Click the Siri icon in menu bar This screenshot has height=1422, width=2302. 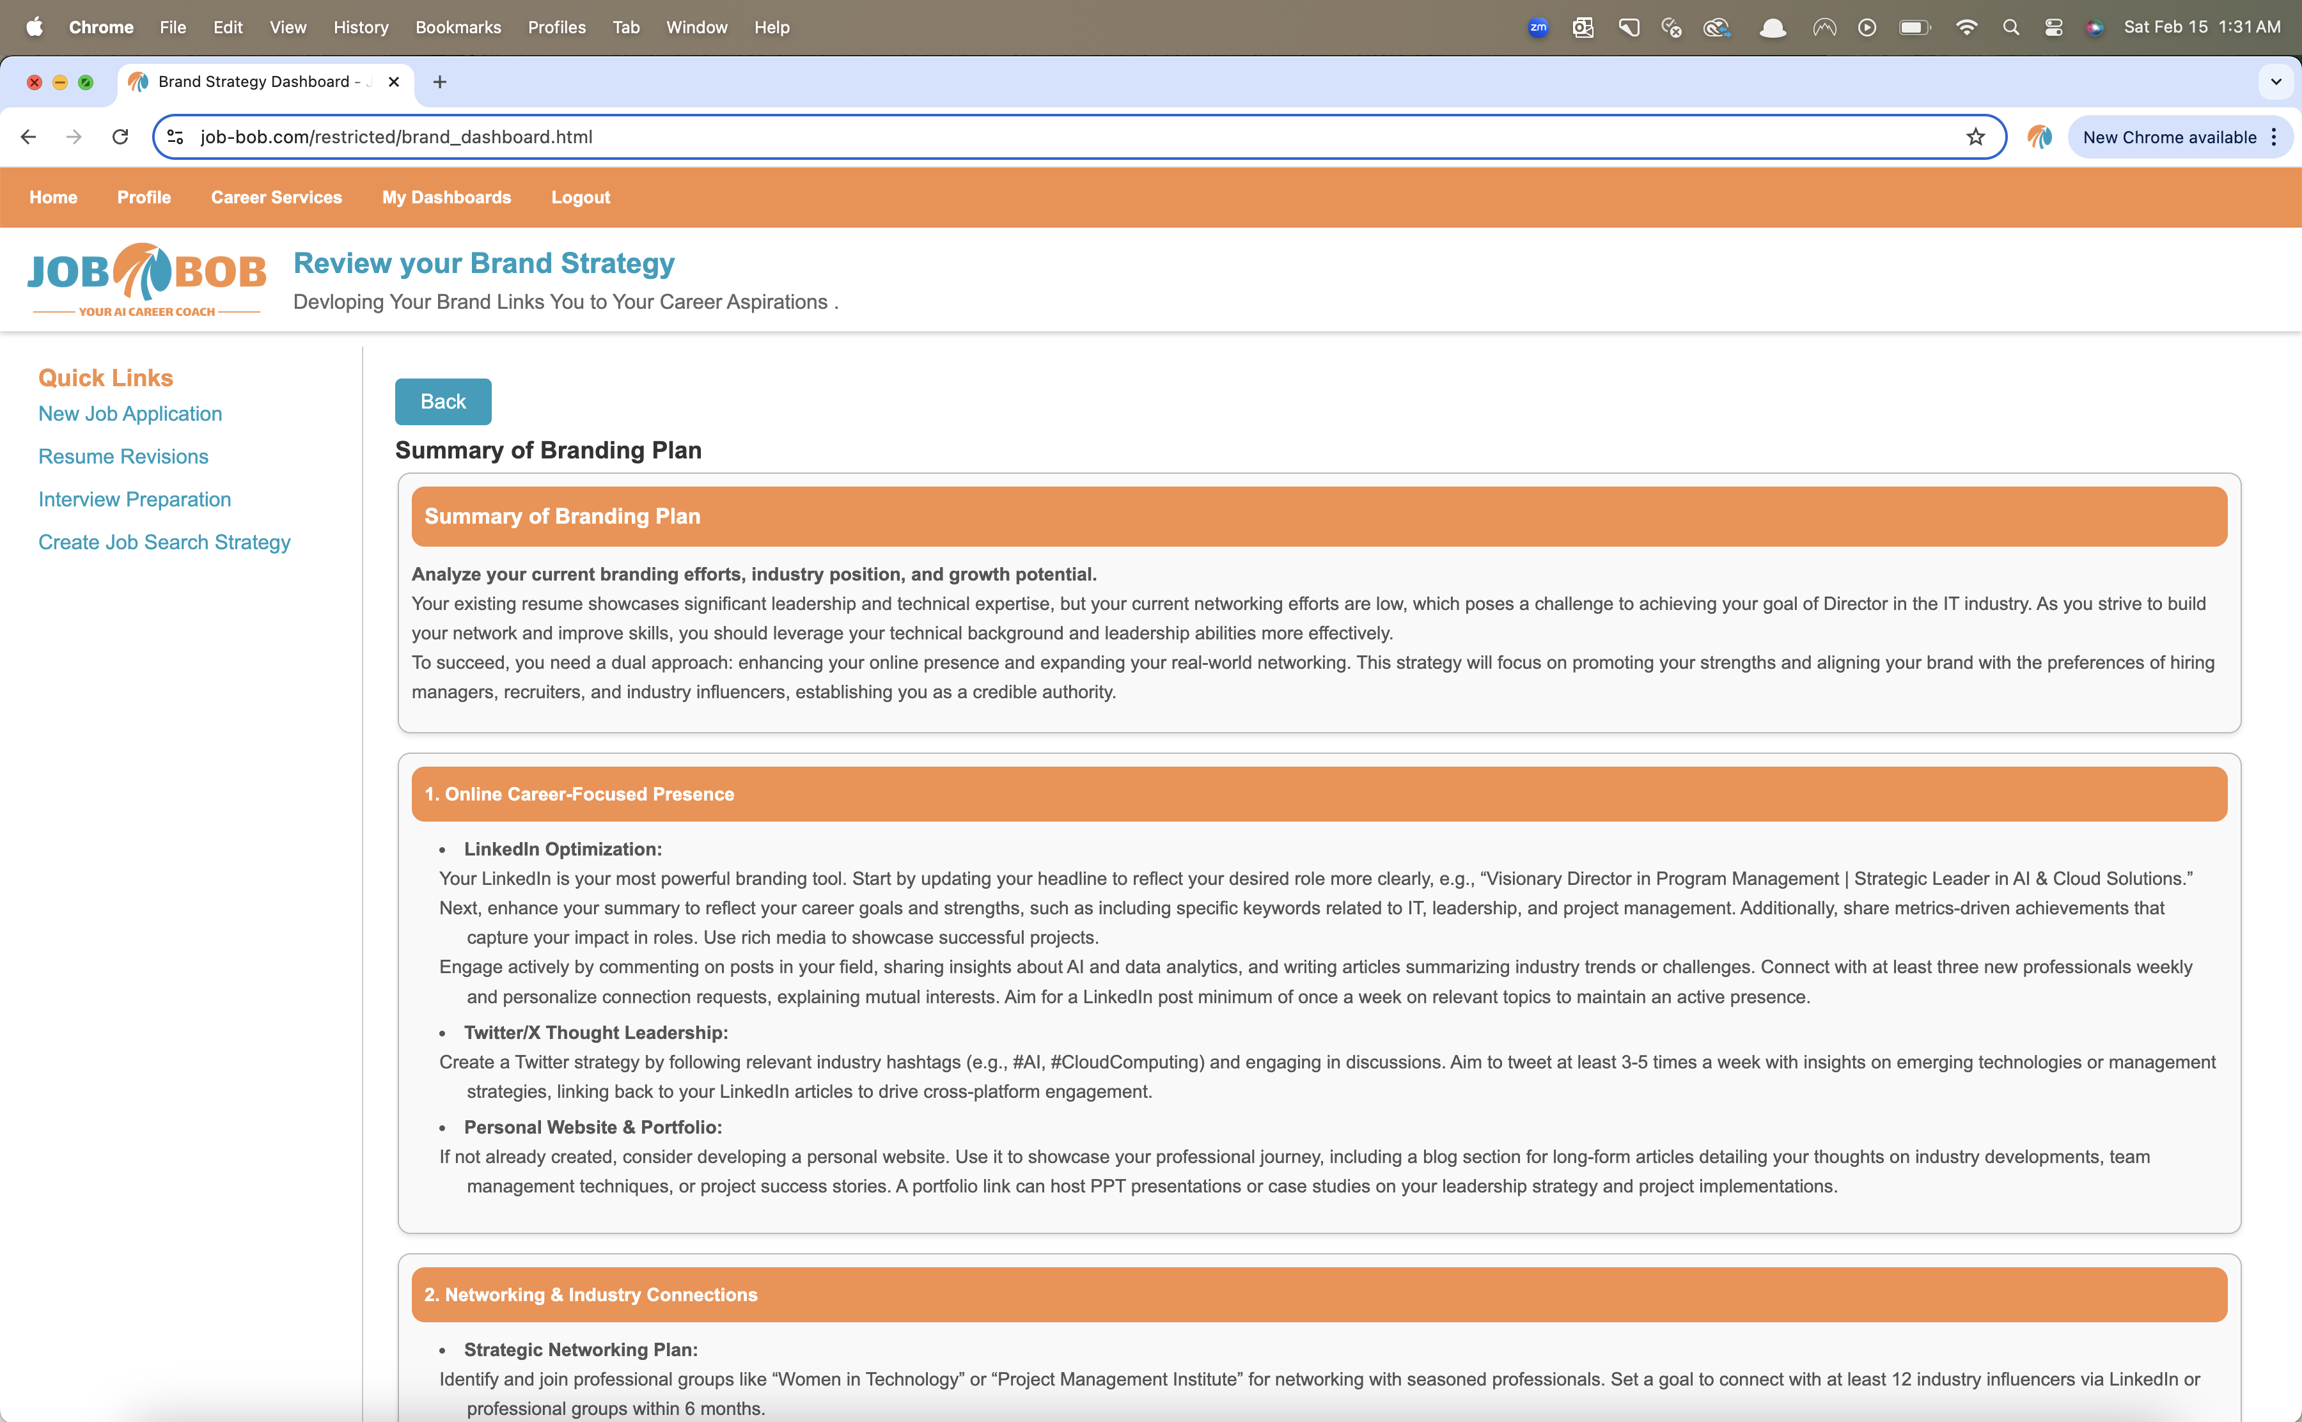click(2094, 27)
